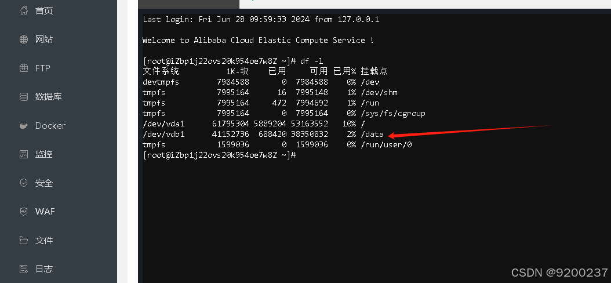The height and width of the screenshot is (283, 611).
Task: Click the /data mount point
Action: click(373, 134)
